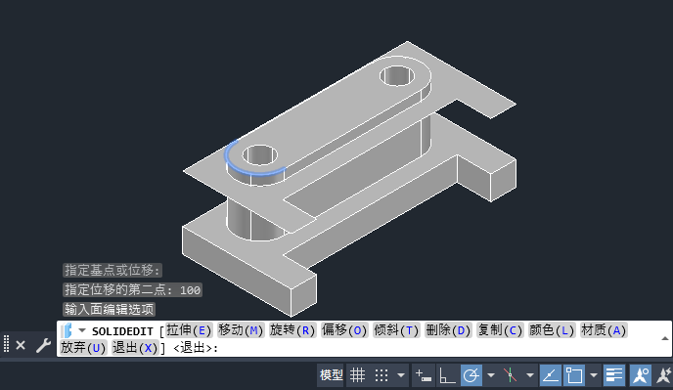The height and width of the screenshot is (390, 673).
Task: Click SOLIDEDIT command name text
Action: click(x=122, y=331)
